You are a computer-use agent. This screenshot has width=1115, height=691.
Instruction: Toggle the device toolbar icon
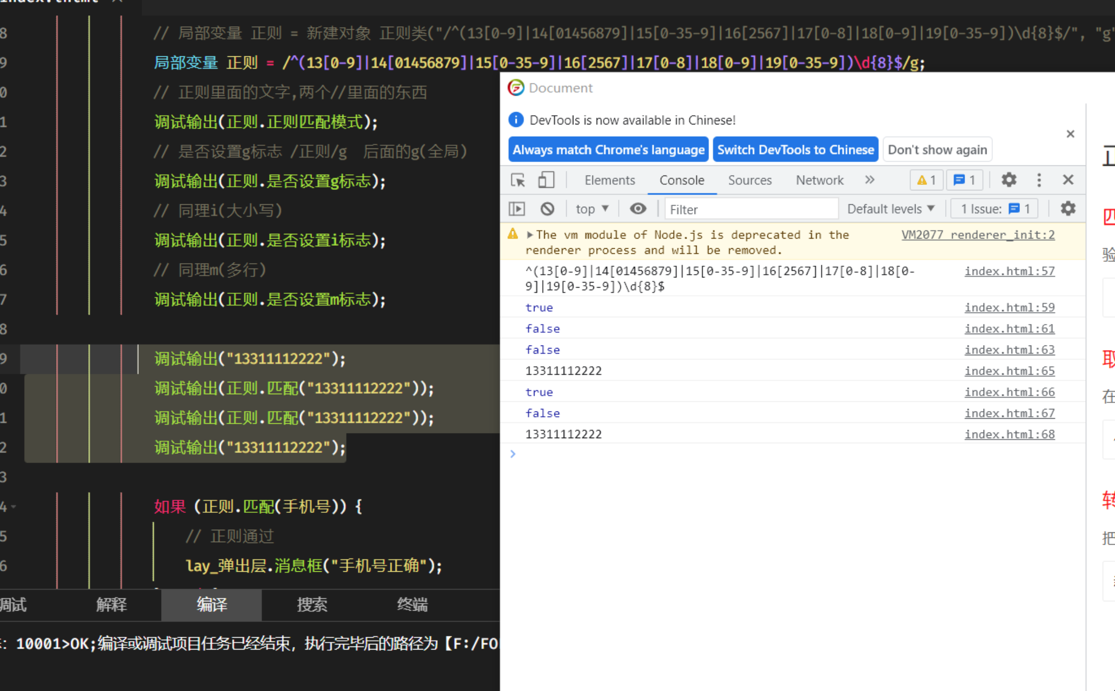(x=546, y=180)
